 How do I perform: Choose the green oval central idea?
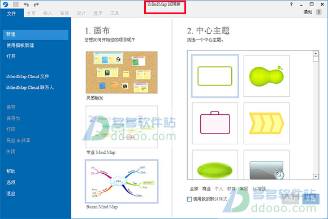(x=215, y=165)
